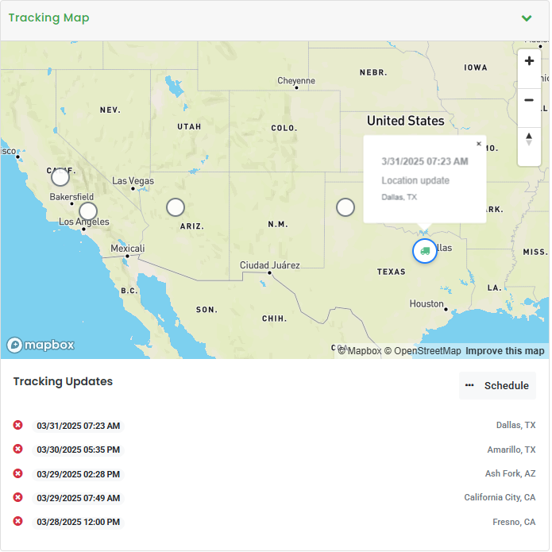Select the 03/29/2025 07:49 AM timestamp
The image size is (552, 552).
[x=78, y=499]
